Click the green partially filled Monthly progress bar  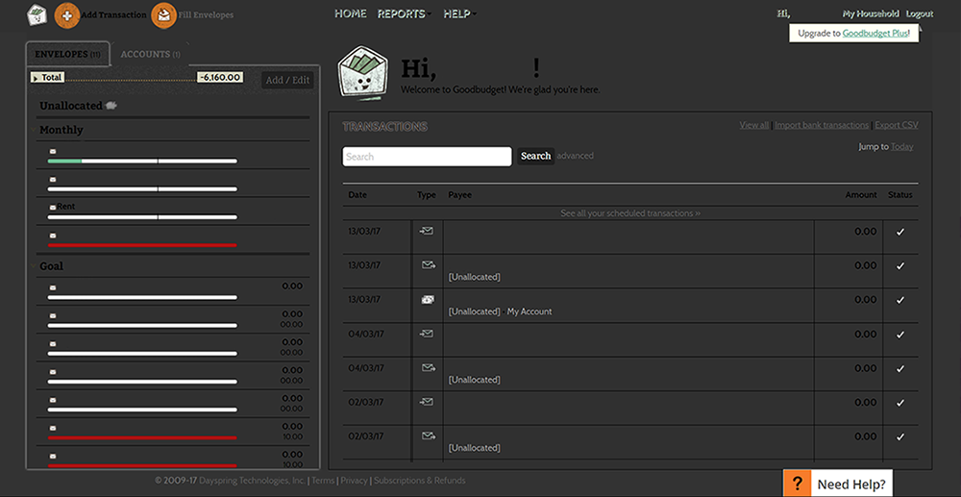(142, 162)
